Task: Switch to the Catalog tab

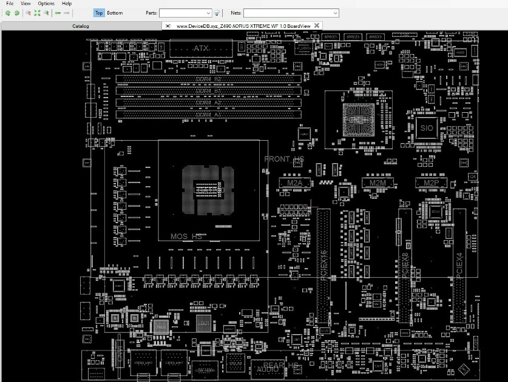Action: coord(81,26)
